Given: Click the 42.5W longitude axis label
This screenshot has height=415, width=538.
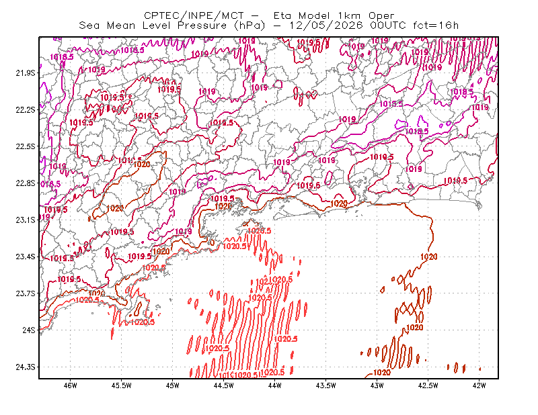Looking at the screenshot, I should pyautogui.click(x=428, y=385).
